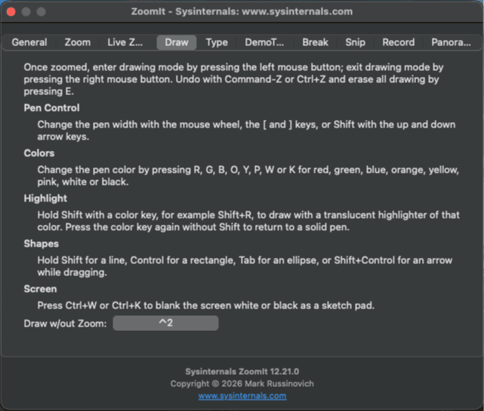Viewport: 484px width, 411px height.
Task: Select the Live Z... tab
Action: (125, 42)
